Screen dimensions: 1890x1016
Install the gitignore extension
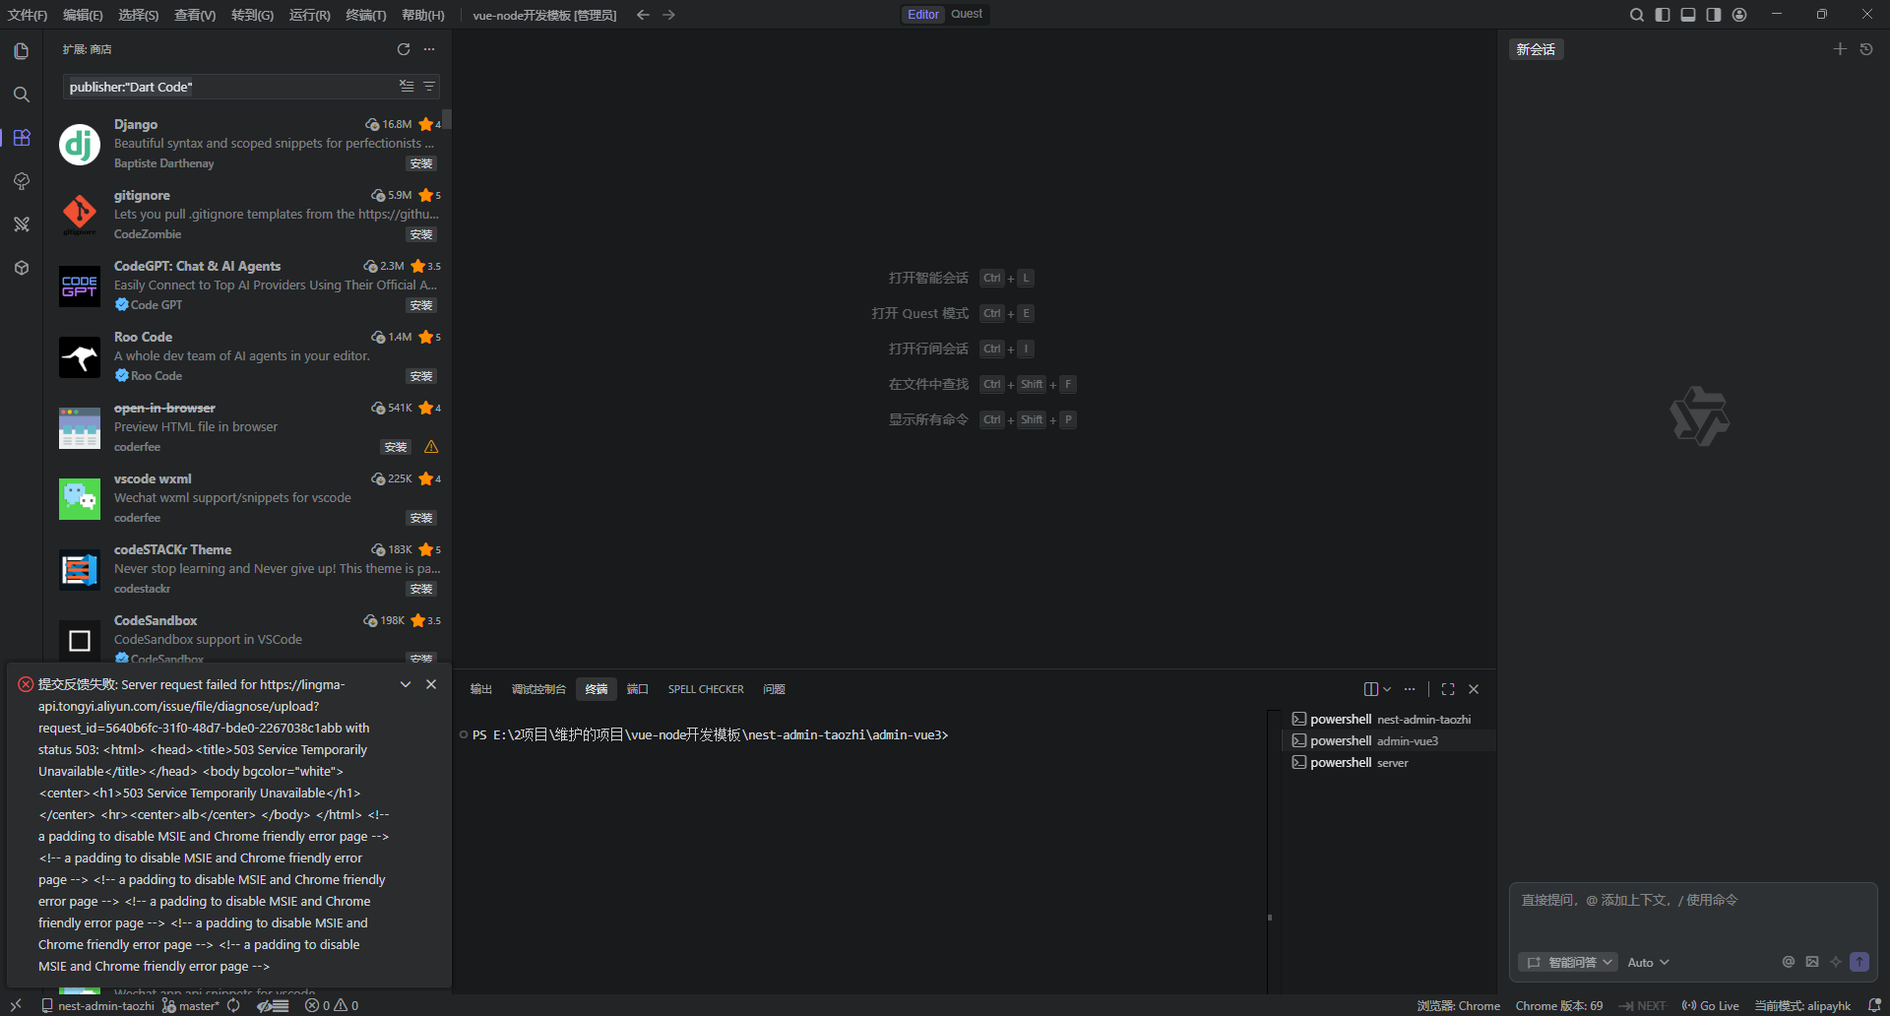[x=421, y=234]
